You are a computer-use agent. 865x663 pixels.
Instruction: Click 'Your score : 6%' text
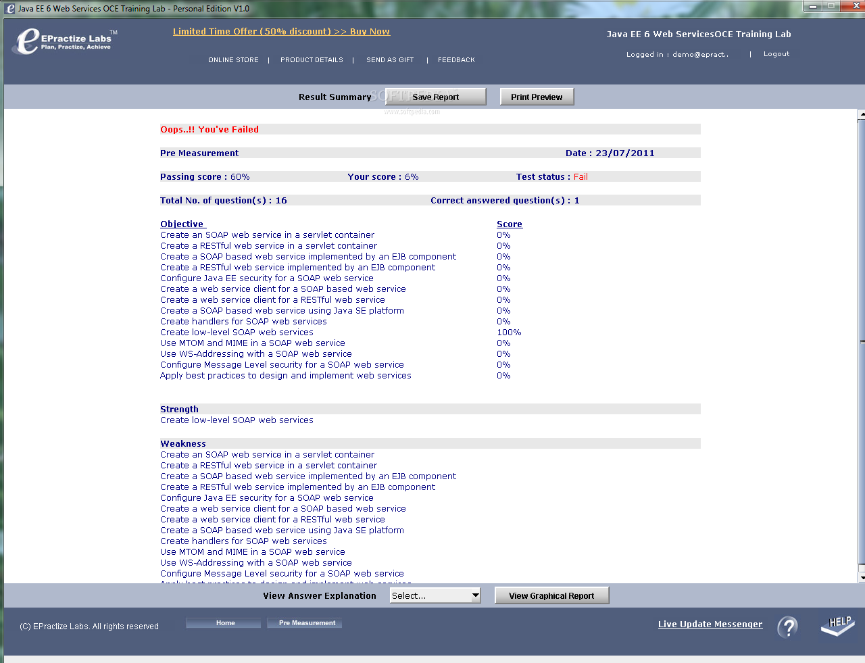tap(383, 177)
